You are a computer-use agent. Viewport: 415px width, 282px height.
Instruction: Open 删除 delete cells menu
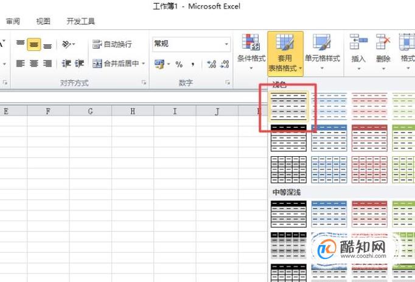coord(383,53)
